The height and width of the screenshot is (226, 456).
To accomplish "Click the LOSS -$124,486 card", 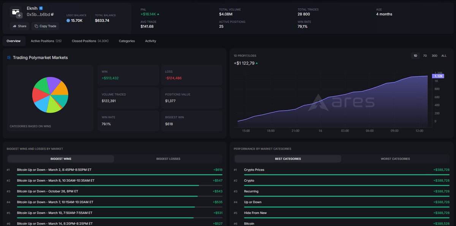I will point(192,75).
